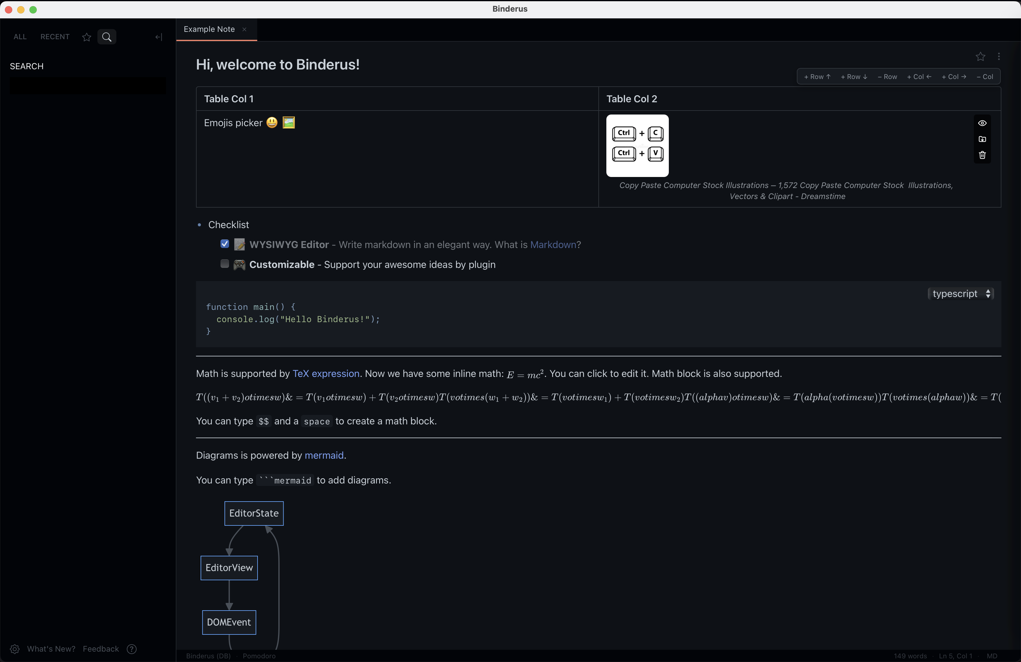This screenshot has height=662, width=1021.
Task: Open the typescript language dropdown
Action: click(961, 293)
